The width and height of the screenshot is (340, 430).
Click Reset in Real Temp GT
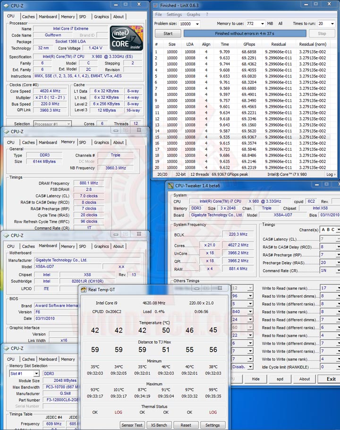pyautogui.click(x=186, y=425)
